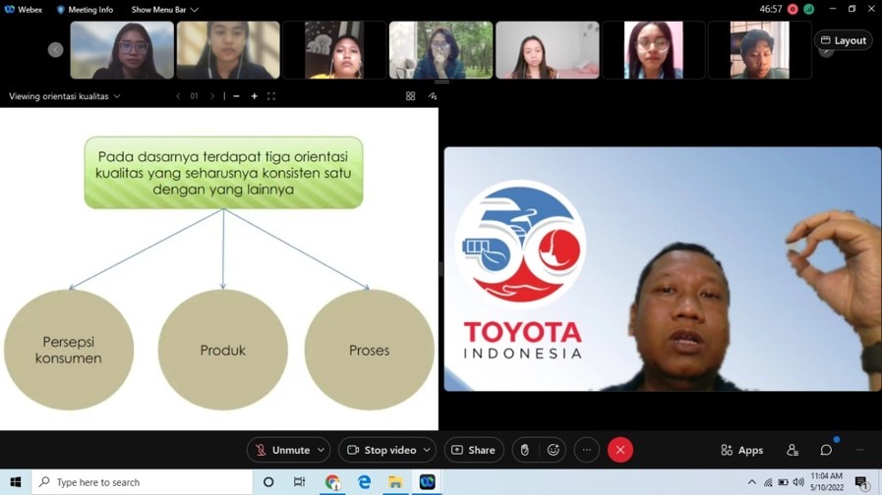Open panel options ellipsis at far right
Viewport: 882px width, 495px height.
click(859, 450)
